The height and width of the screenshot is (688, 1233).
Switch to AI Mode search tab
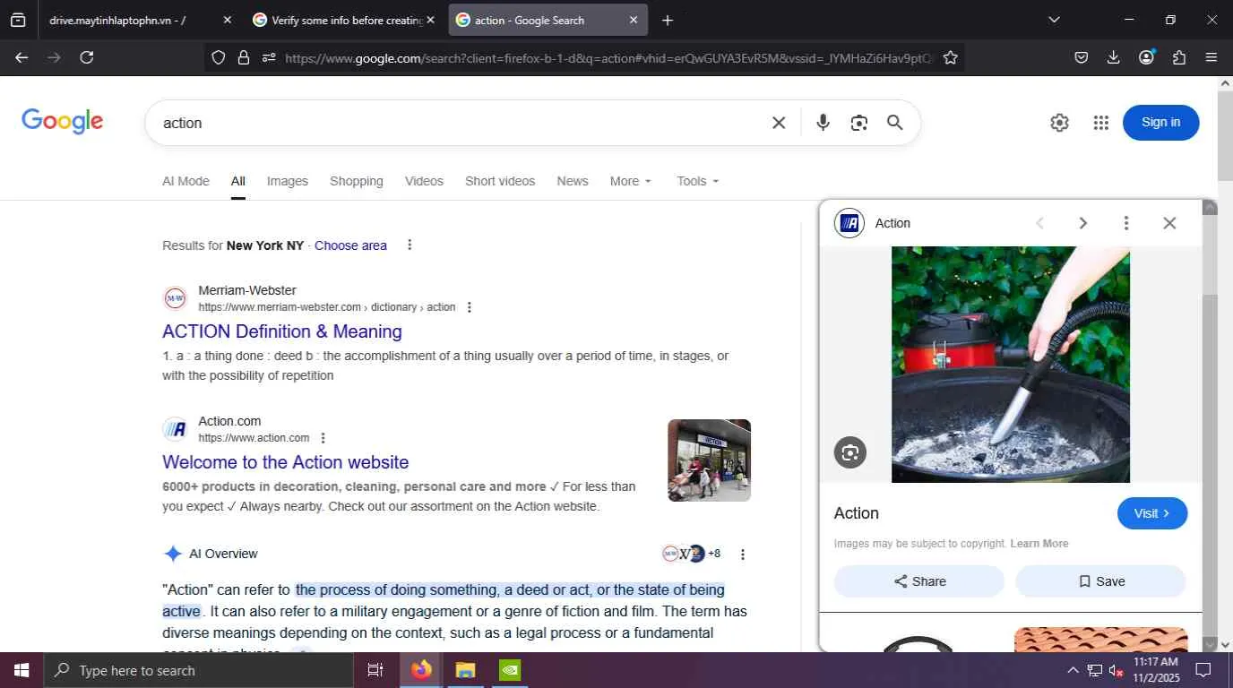pyautogui.click(x=185, y=181)
